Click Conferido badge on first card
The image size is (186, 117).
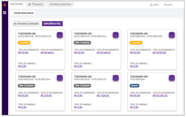pyautogui.click(x=24, y=43)
